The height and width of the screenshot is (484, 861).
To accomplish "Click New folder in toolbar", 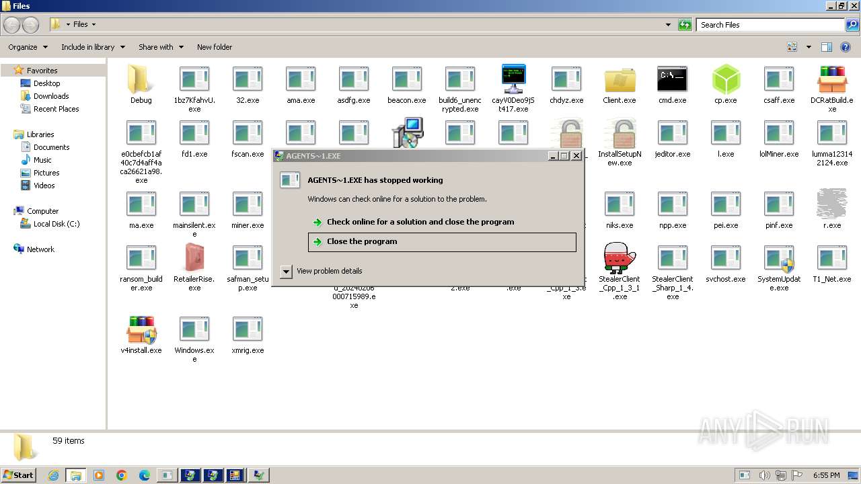I will tap(215, 47).
